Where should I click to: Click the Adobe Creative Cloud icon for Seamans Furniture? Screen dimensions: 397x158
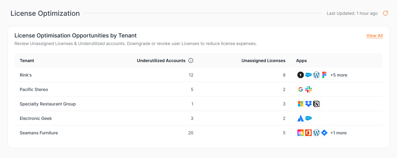point(300,133)
